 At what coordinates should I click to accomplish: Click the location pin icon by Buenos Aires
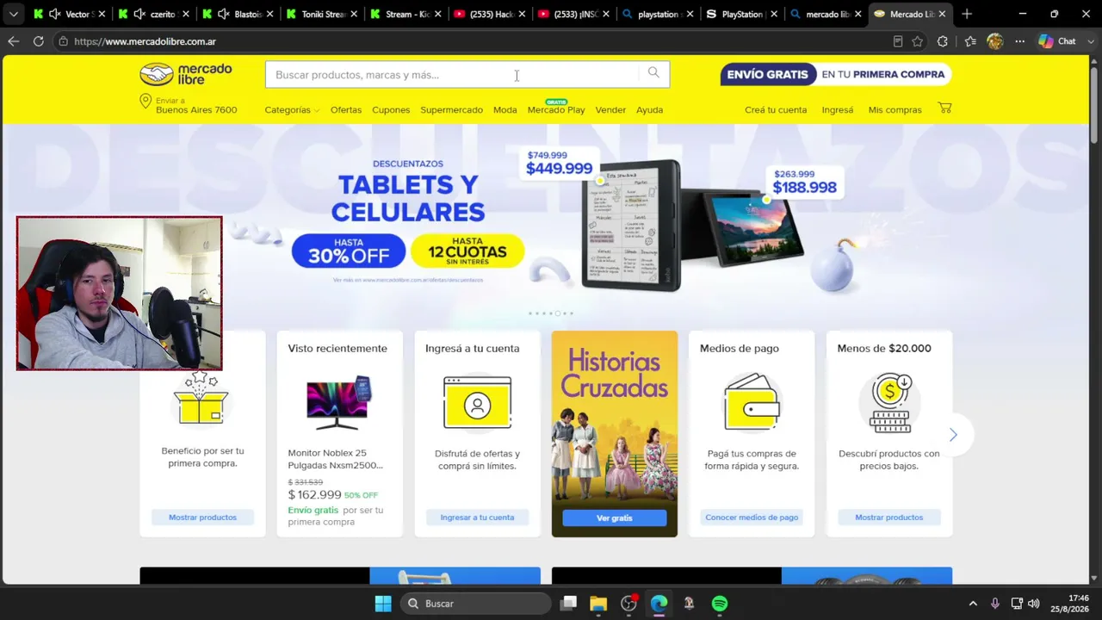click(145, 102)
